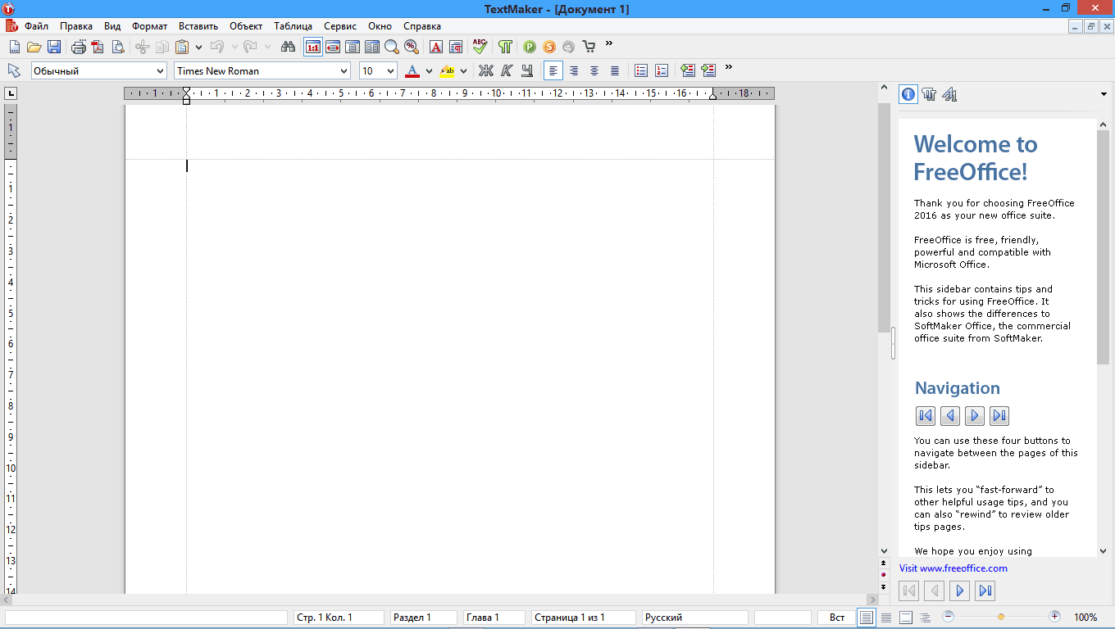Click the bulleted list icon
The image size is (1115, 629).
(641, 71)
